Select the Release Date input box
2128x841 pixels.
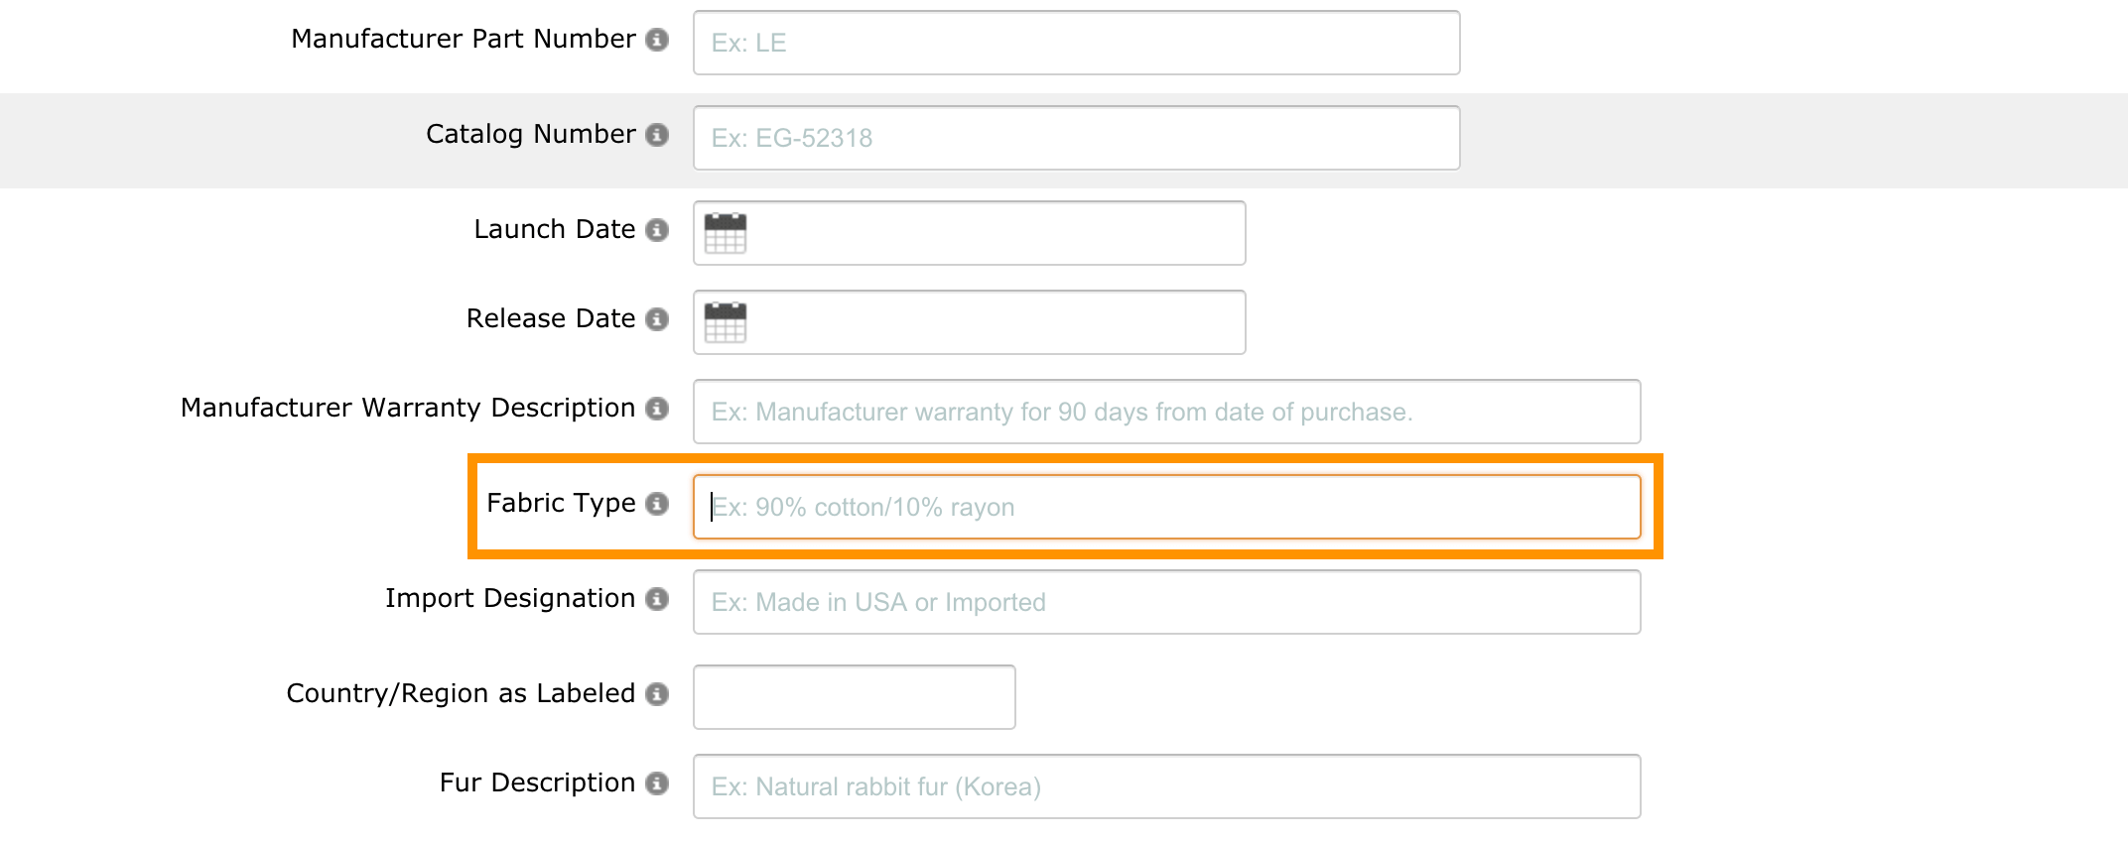coord(993,322)
